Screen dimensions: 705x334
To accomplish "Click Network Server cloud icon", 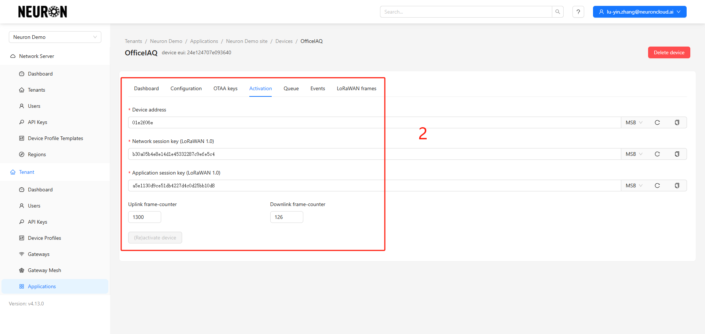I will click(x=13, y=56).
